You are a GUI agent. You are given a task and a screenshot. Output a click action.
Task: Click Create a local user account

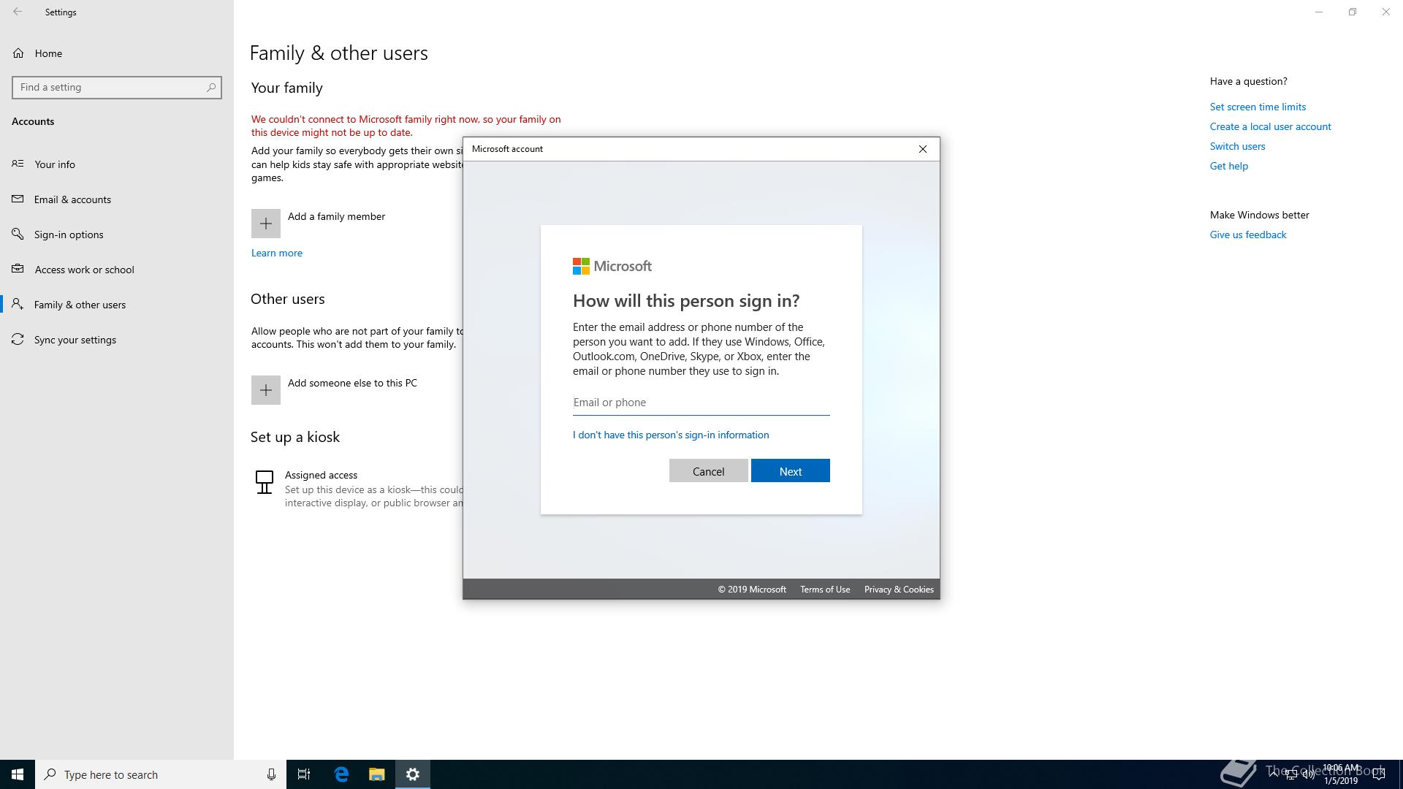1270,126
